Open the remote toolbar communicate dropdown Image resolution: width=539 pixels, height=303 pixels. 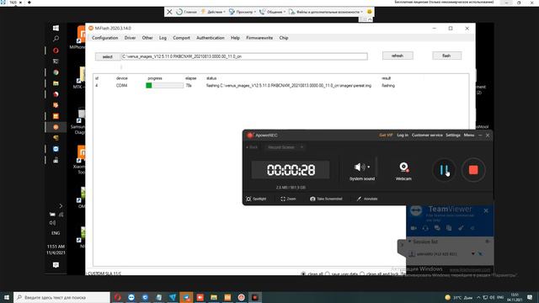(x=272, y=12)
